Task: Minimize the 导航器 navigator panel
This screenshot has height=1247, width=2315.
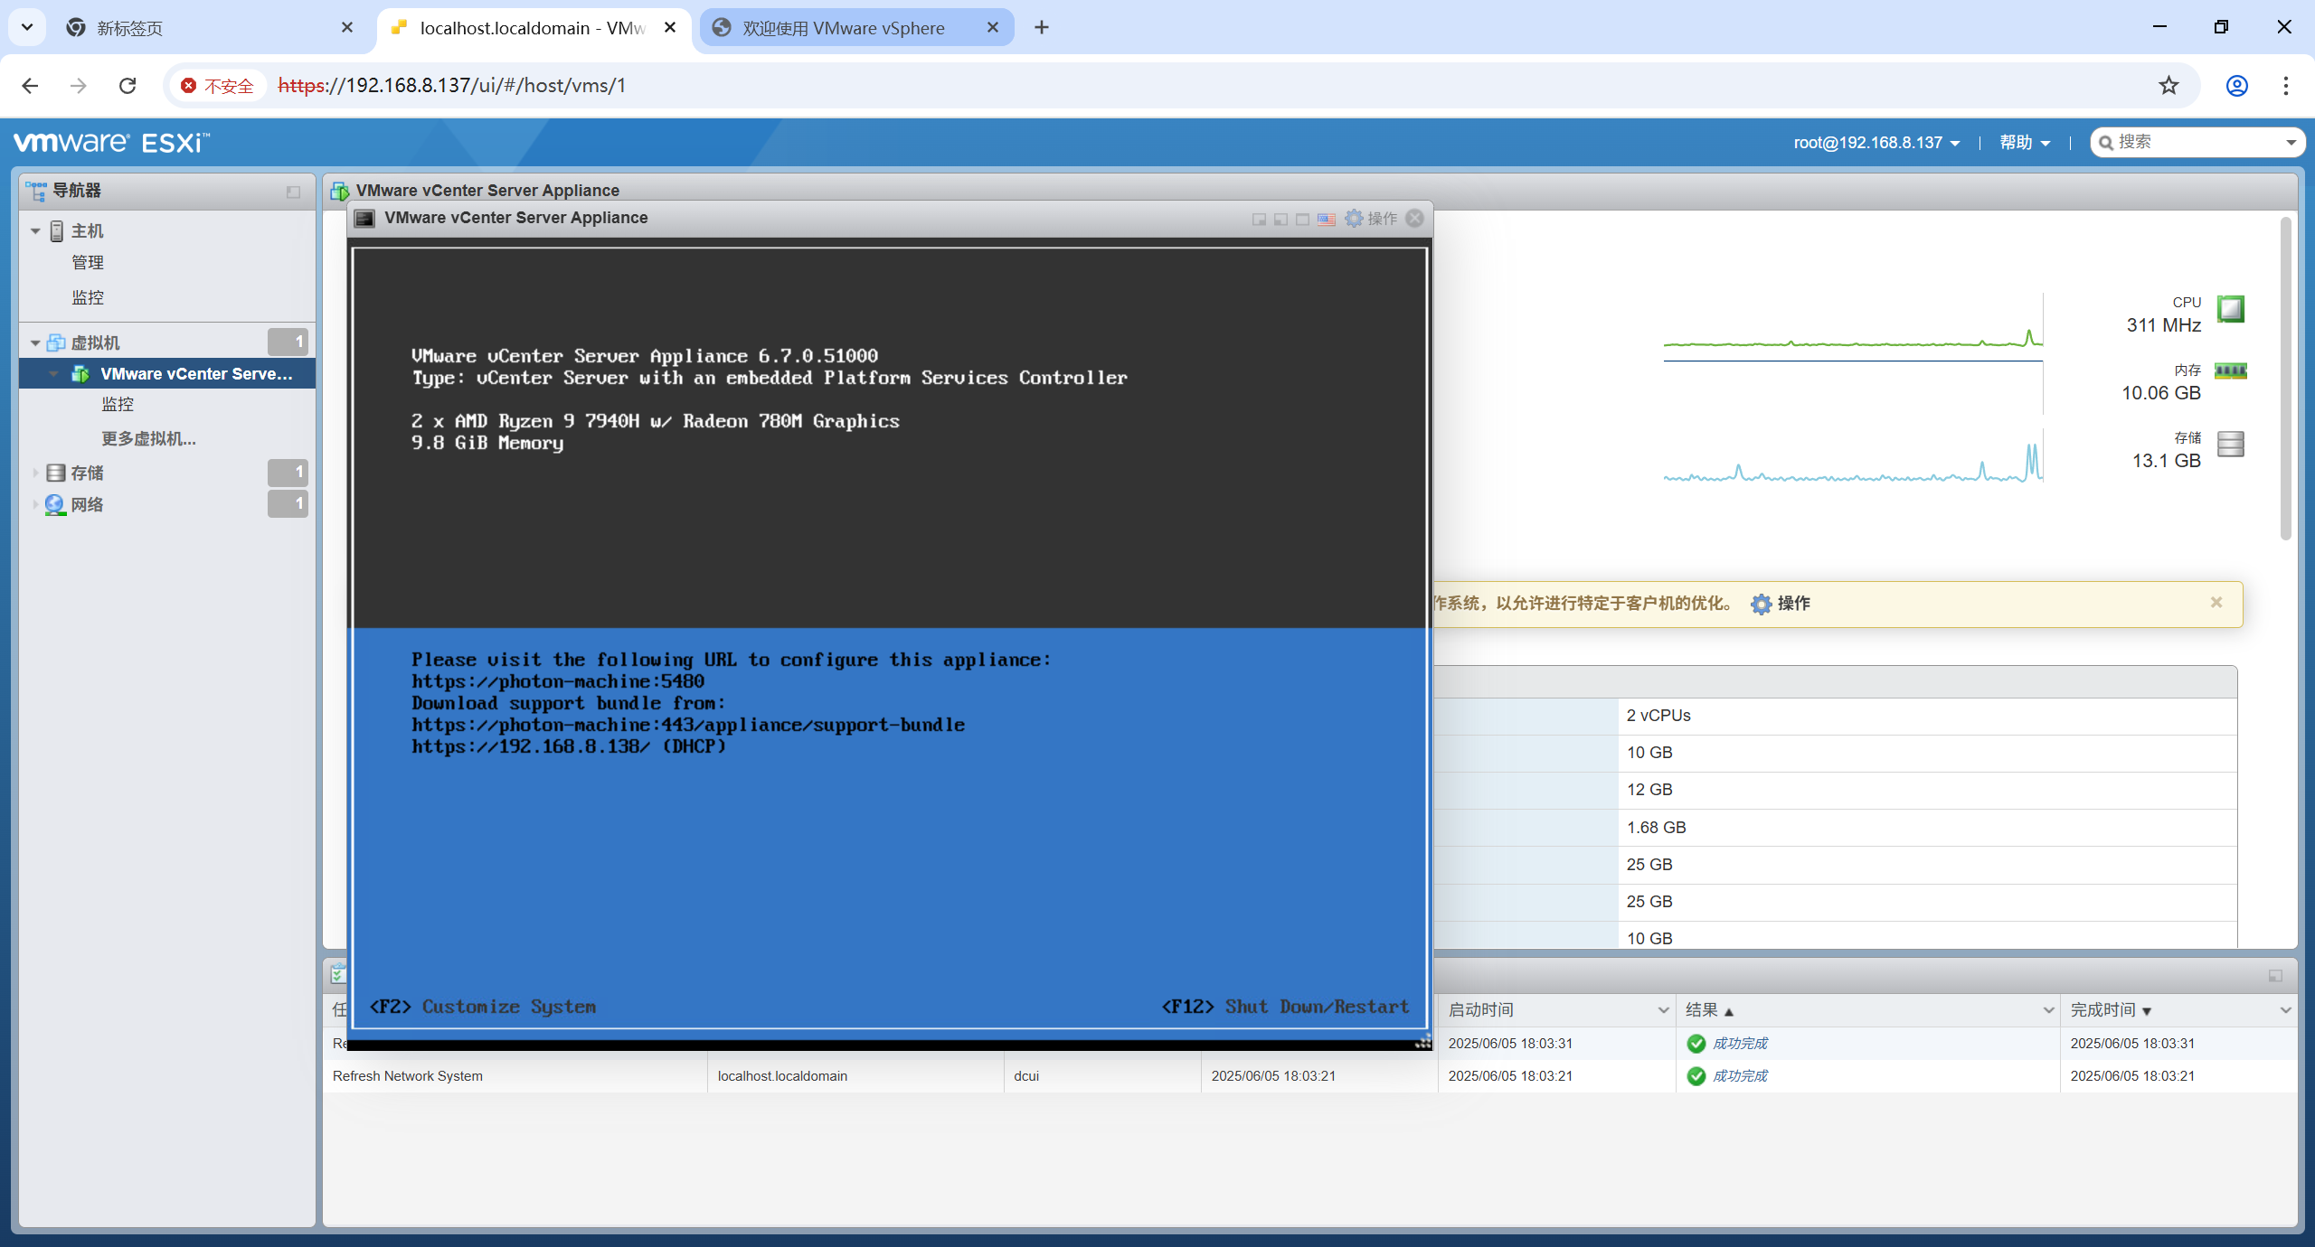Action: (293, 192)
